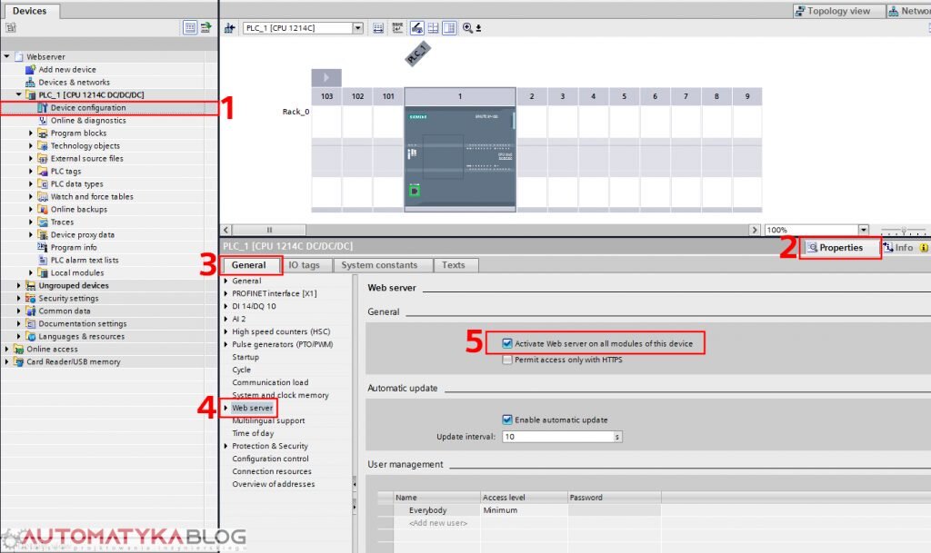Click the zoom slider in device view
This screenshot has width=931, height=553.
coord(903,230)
